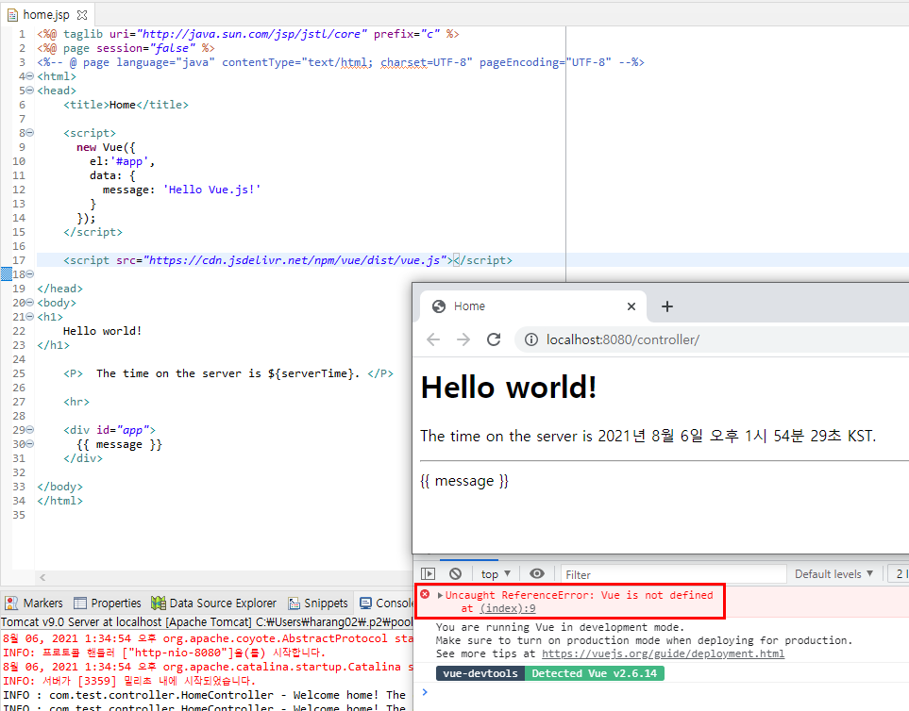
Task: Collapse the body tag fold on line 20
Action: [30, 303]
